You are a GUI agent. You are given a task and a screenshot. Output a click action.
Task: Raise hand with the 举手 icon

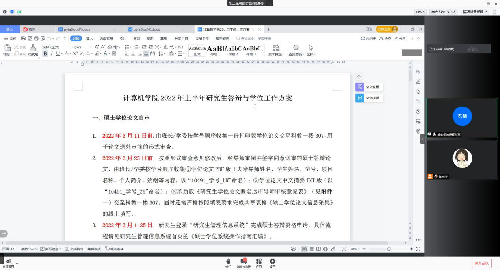[x=228, y=261]
